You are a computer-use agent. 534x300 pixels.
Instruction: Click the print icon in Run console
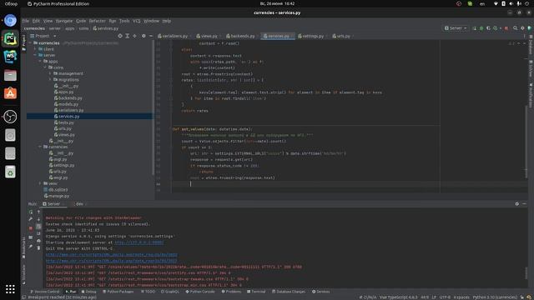pos(38,241)
